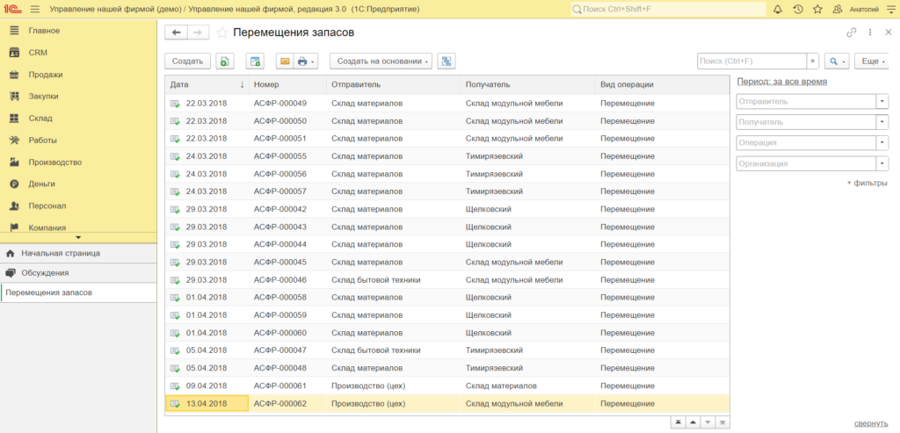Select row АСФР-000055

coord(447,156)
